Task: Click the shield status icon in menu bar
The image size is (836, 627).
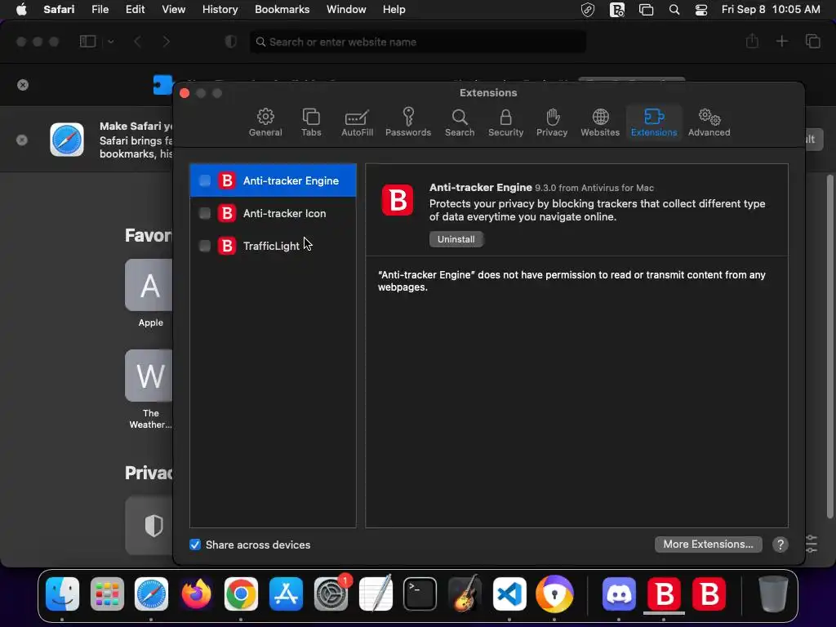Action: click(588, 10)
